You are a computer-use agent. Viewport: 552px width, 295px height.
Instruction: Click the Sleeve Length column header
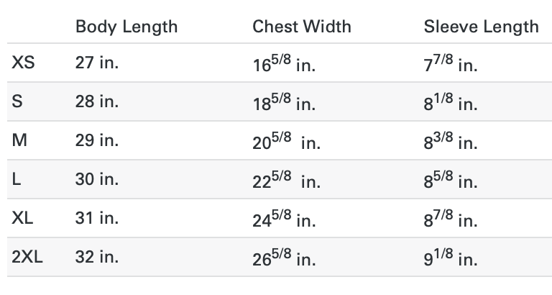(x=481, y=27)
